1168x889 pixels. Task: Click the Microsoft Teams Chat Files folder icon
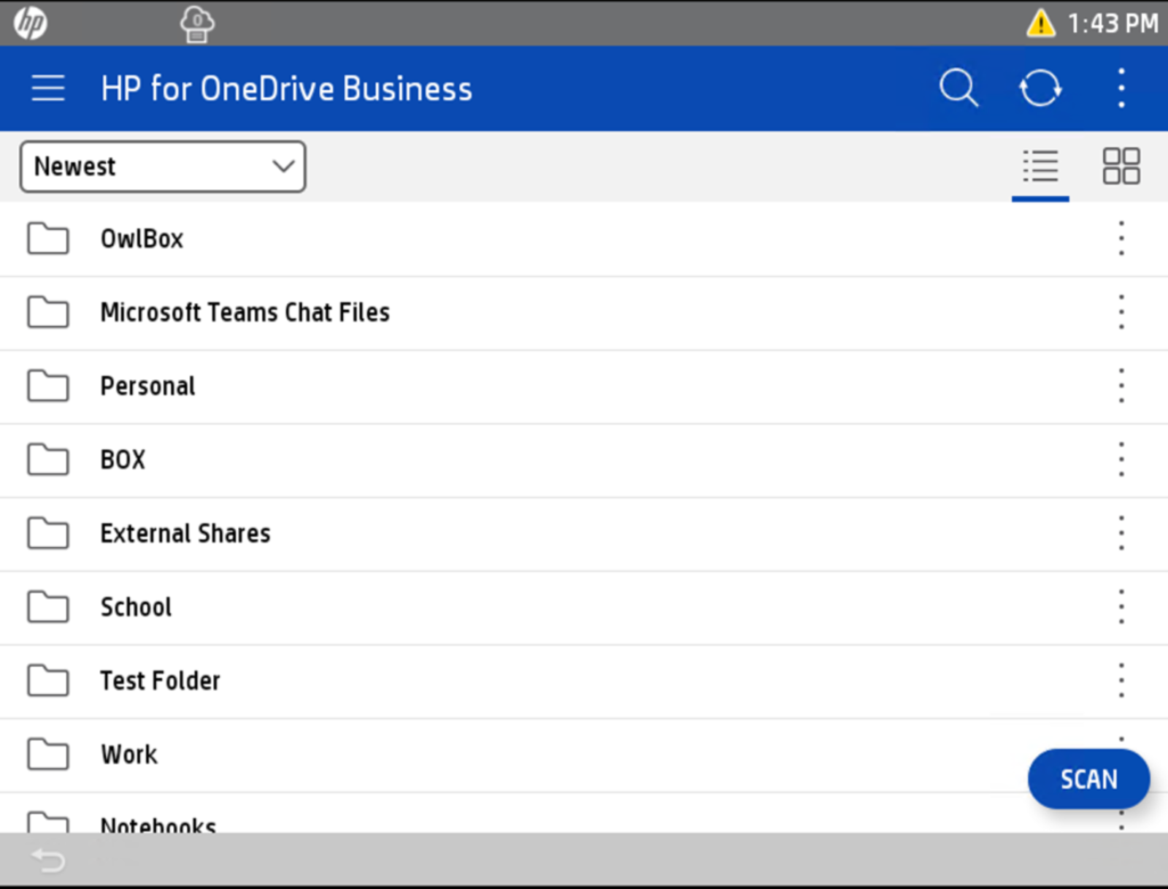point(48,313)
